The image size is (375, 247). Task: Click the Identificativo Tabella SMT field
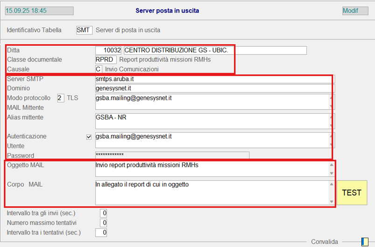pos(84,30)
